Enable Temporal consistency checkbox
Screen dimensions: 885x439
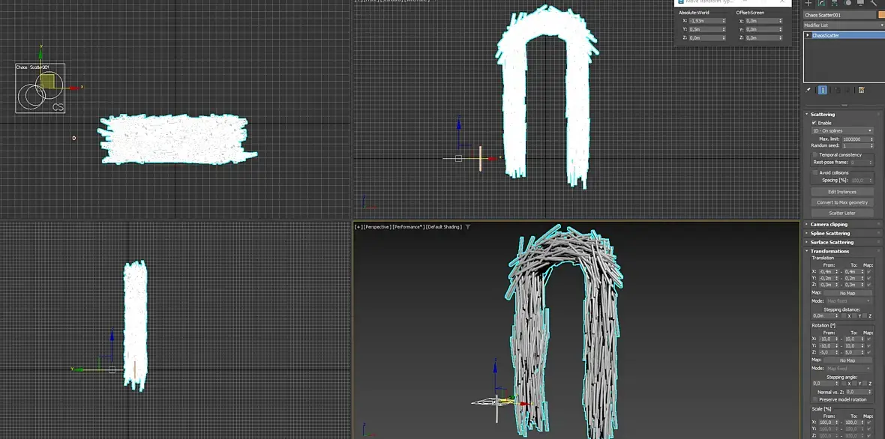pyautogui.click(x=815, y=154)
